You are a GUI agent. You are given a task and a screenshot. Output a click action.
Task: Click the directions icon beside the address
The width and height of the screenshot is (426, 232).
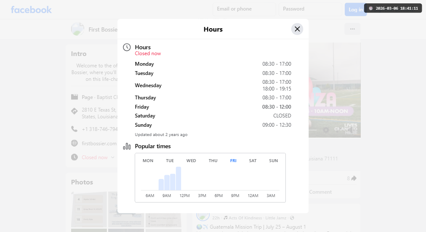tap(75, 111)
